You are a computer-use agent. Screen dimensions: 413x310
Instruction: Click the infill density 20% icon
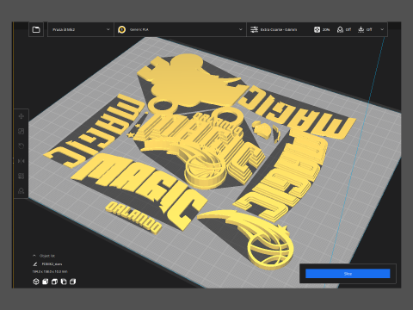[x=317, y=29]
